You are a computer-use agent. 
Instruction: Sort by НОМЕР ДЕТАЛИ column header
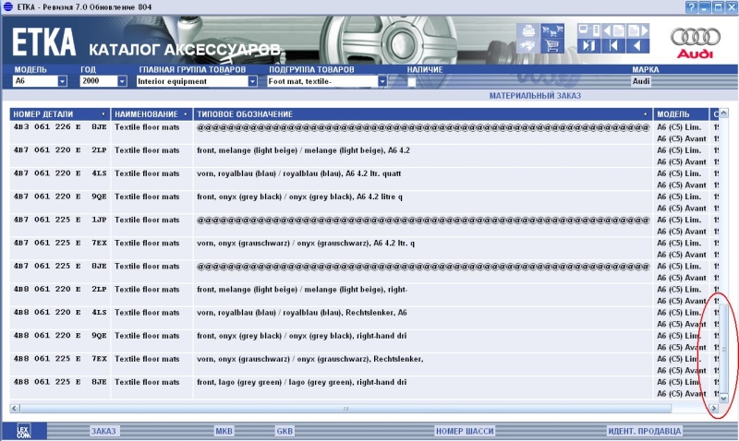tap(60, 114)
